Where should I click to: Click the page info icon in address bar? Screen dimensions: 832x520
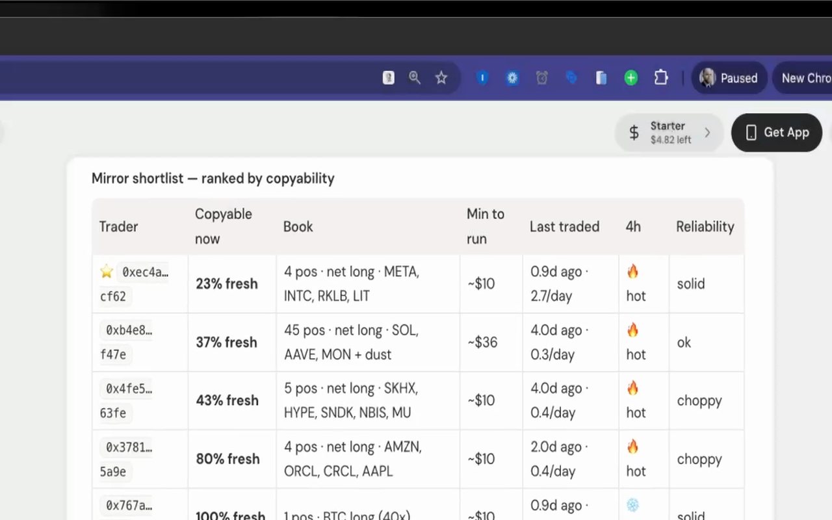click(x=389, y=78)
